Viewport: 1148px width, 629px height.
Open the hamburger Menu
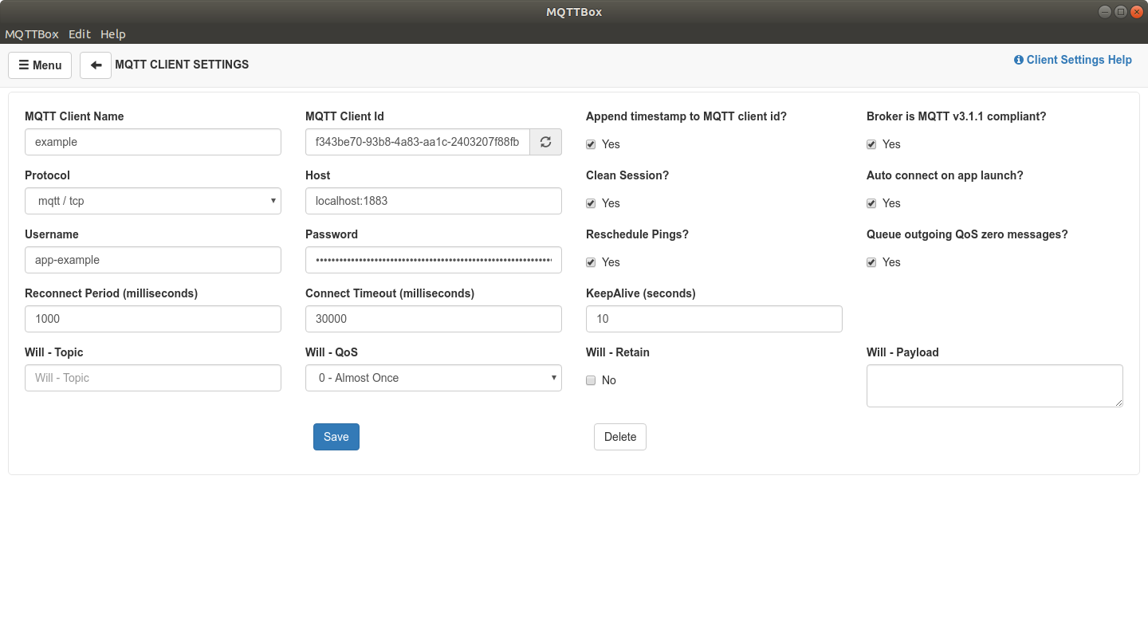tap(39, 65)
